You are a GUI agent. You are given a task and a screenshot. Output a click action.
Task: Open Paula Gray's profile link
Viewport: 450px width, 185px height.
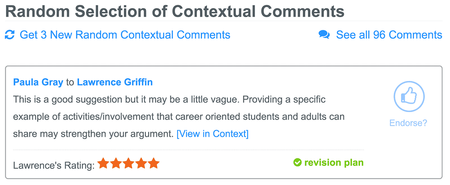(x=38, y=83)
